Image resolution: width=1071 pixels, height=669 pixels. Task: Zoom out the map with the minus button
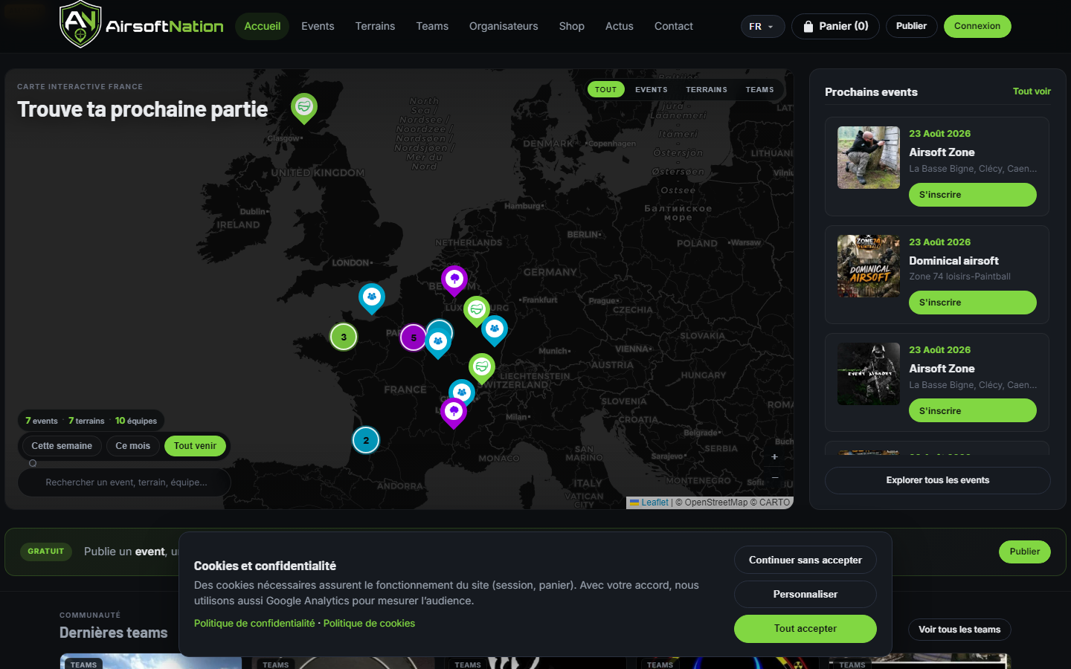[x=774, y=477]
